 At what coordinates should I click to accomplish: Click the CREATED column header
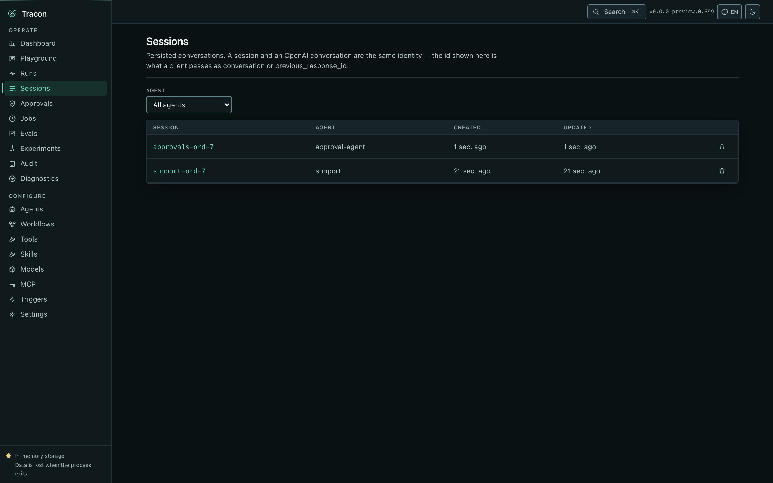pyautogui.click(x=467, y=127)
